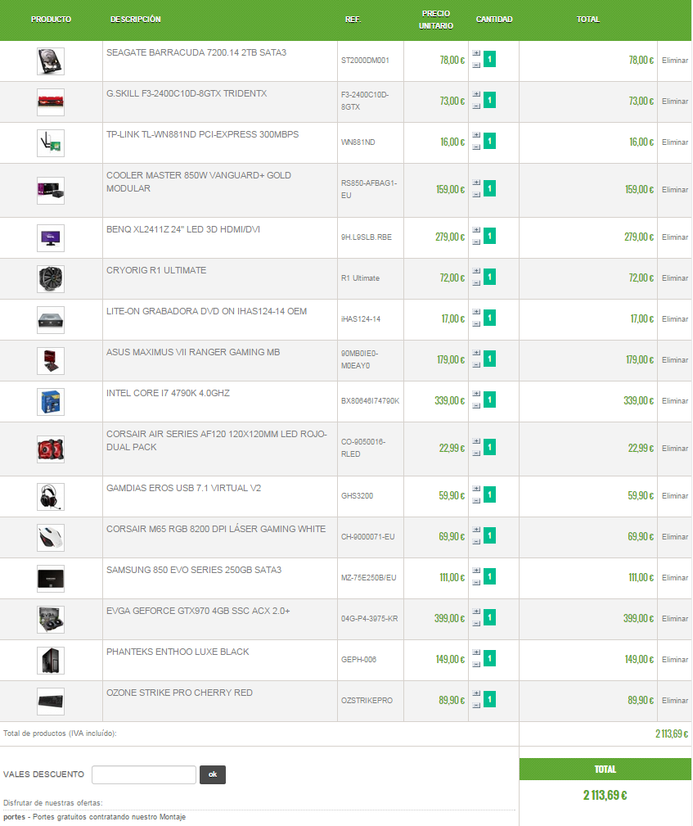Increase quantity of TP-Link TL-WN881ND card
Screen dimensions: 693x826
[x=476, y=135]
